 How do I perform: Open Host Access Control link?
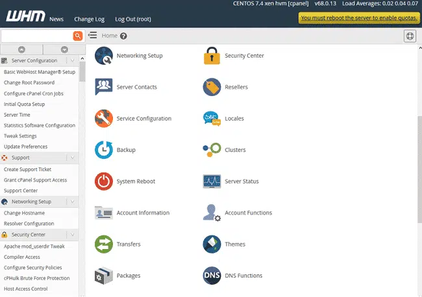[x=25, y=289]
